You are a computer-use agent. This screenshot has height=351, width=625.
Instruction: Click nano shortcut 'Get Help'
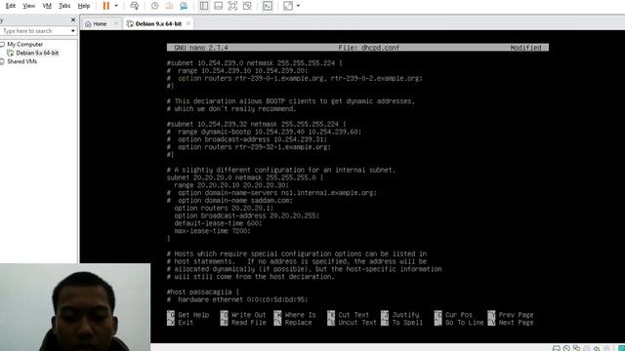tap(187, 315)
